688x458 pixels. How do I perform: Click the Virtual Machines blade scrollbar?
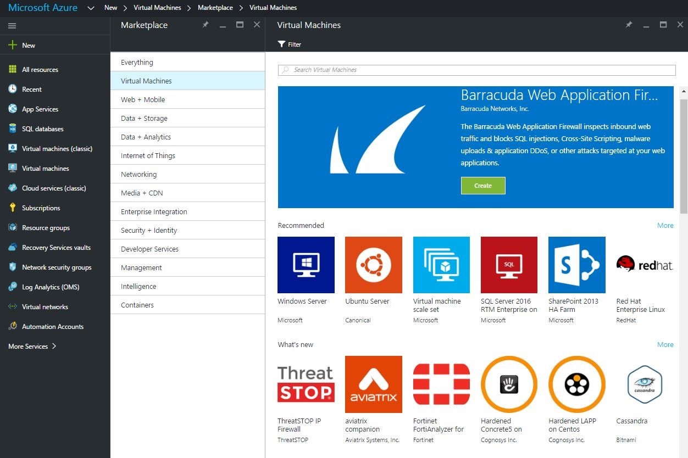pos(684,157)
